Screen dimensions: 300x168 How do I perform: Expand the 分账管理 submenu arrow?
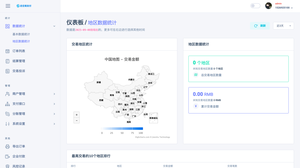(54, 114)
